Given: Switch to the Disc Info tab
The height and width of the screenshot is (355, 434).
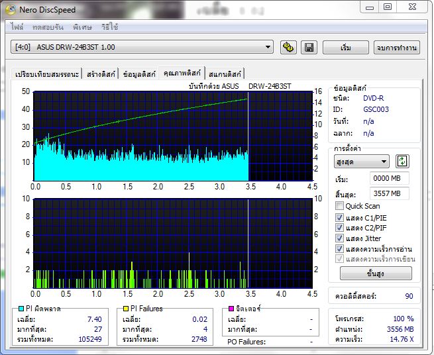Looking at the screenshot, I should 139,74.
